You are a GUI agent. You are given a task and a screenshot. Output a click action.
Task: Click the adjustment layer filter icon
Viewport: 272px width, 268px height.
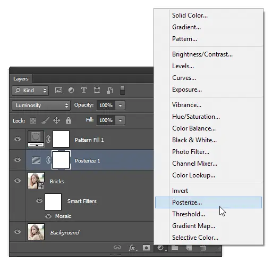(x=71, y=90)
